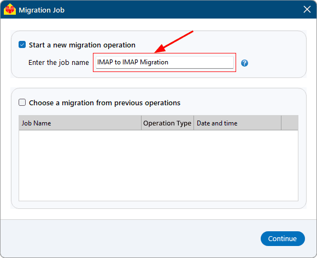
Task: Click the Migration Job app logo icon
Action: point(10,9)
